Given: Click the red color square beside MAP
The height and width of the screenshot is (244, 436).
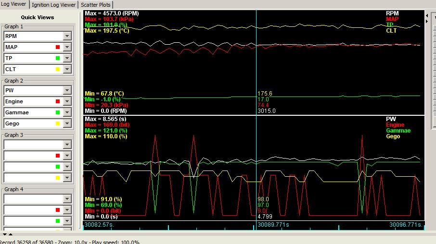Looking at the screenshot, I should [57, 47].
